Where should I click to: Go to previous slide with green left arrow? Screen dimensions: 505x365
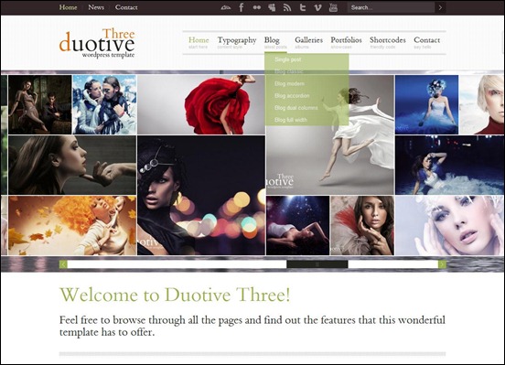pyautogui.click(x=63, y=264)
